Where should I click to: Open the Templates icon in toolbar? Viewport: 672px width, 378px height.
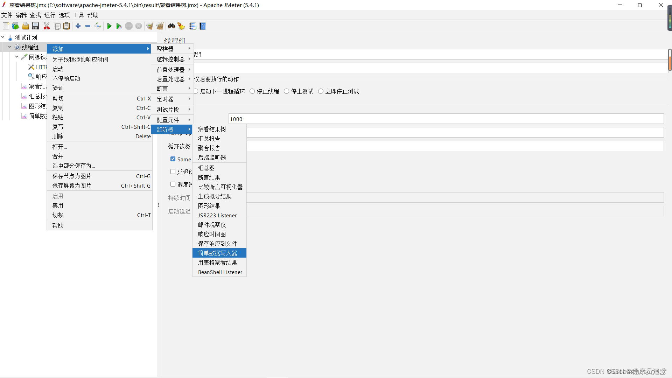click(x=15, y=26)
